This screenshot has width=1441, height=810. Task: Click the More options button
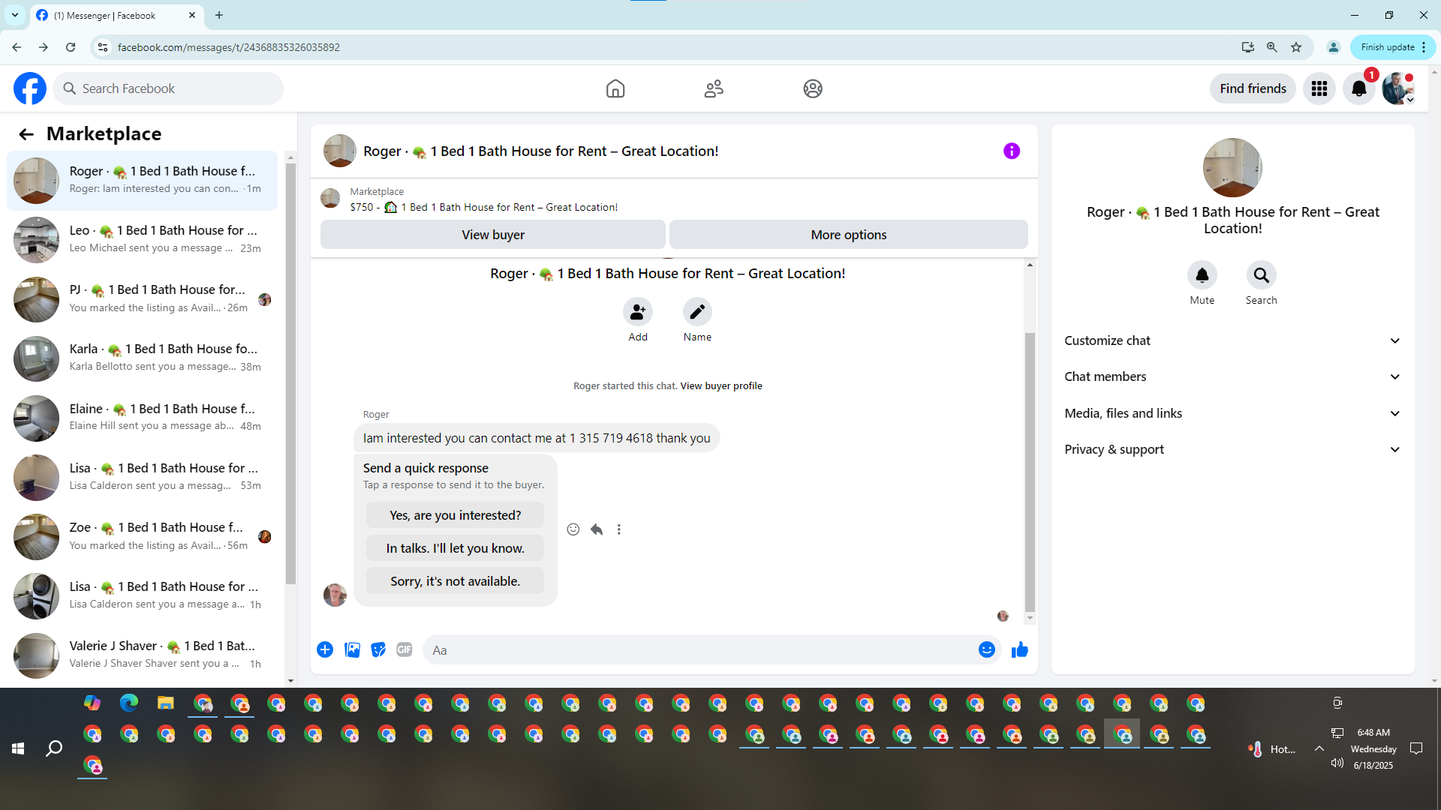point(849,235)
